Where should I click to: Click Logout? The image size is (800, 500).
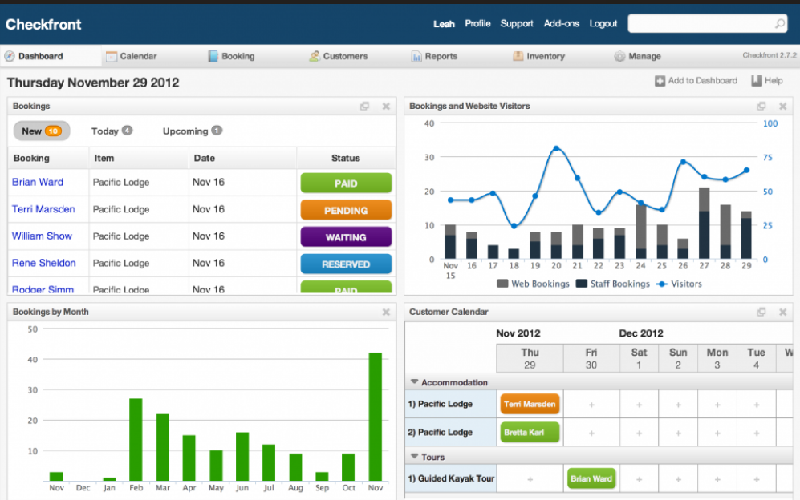click(603, 23)
